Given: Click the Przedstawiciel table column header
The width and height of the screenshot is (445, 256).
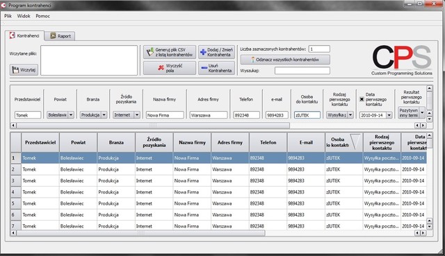Looking at the screenshot, I should coord(40,142).
